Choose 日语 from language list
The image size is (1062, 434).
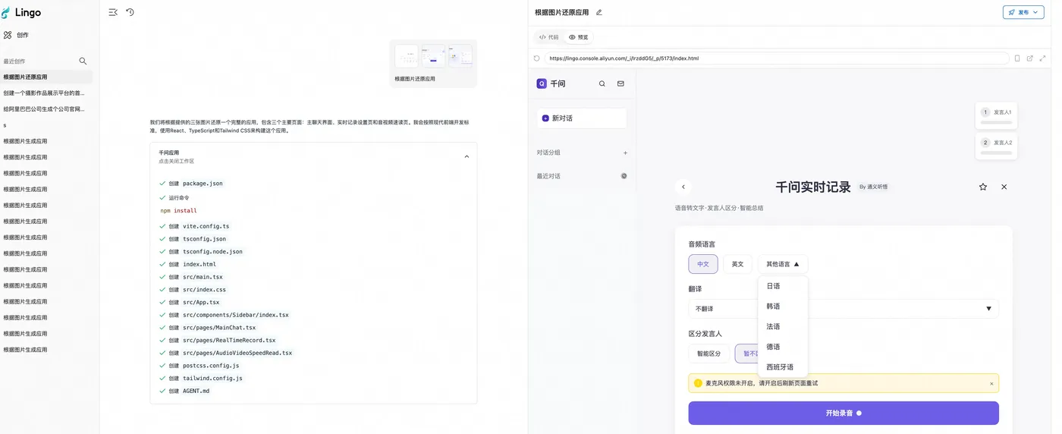[783, 286]
